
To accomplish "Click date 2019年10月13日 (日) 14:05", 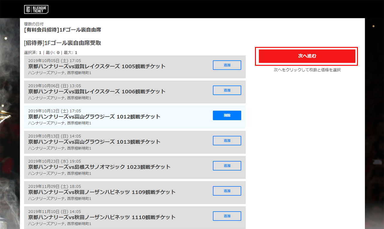I will (x=55, y=136).
